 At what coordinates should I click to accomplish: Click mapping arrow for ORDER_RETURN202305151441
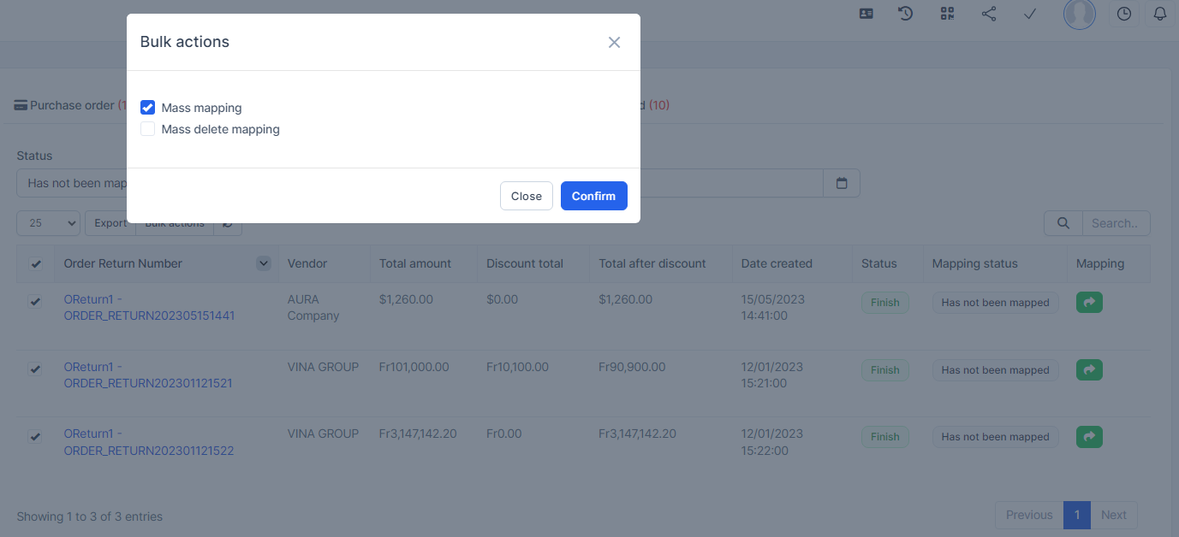[x=1089, y=302]
